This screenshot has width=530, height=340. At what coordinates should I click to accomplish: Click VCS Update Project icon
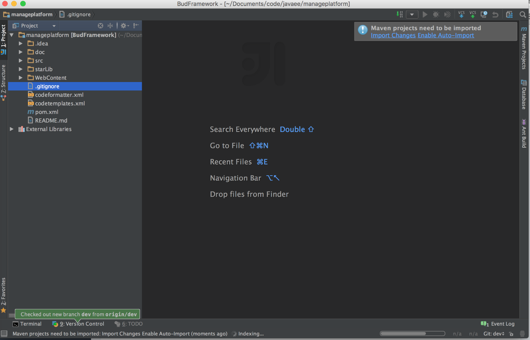(462, 14)
